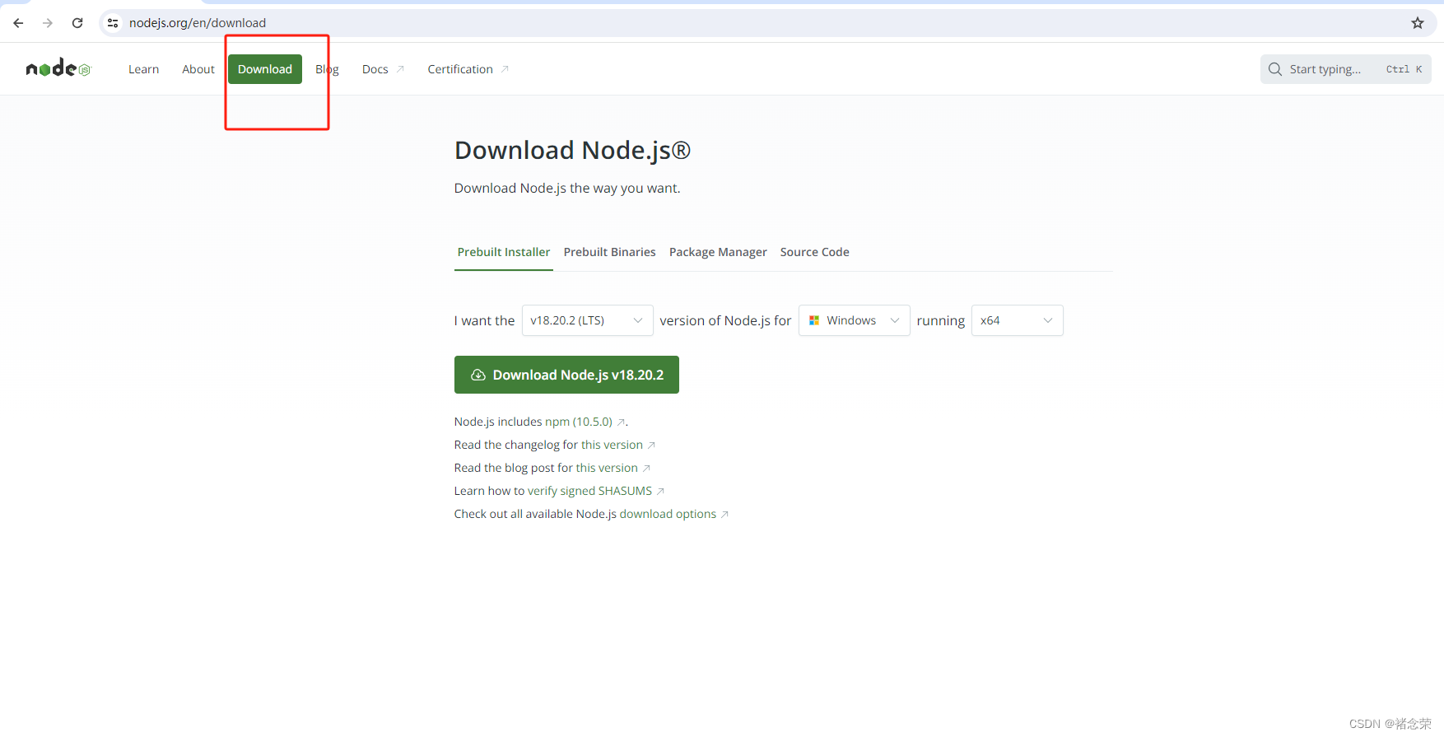The height and width of the screenshot is (737, 1444).
Task: Click the browser forward arrow
Action: pos(48,23)
